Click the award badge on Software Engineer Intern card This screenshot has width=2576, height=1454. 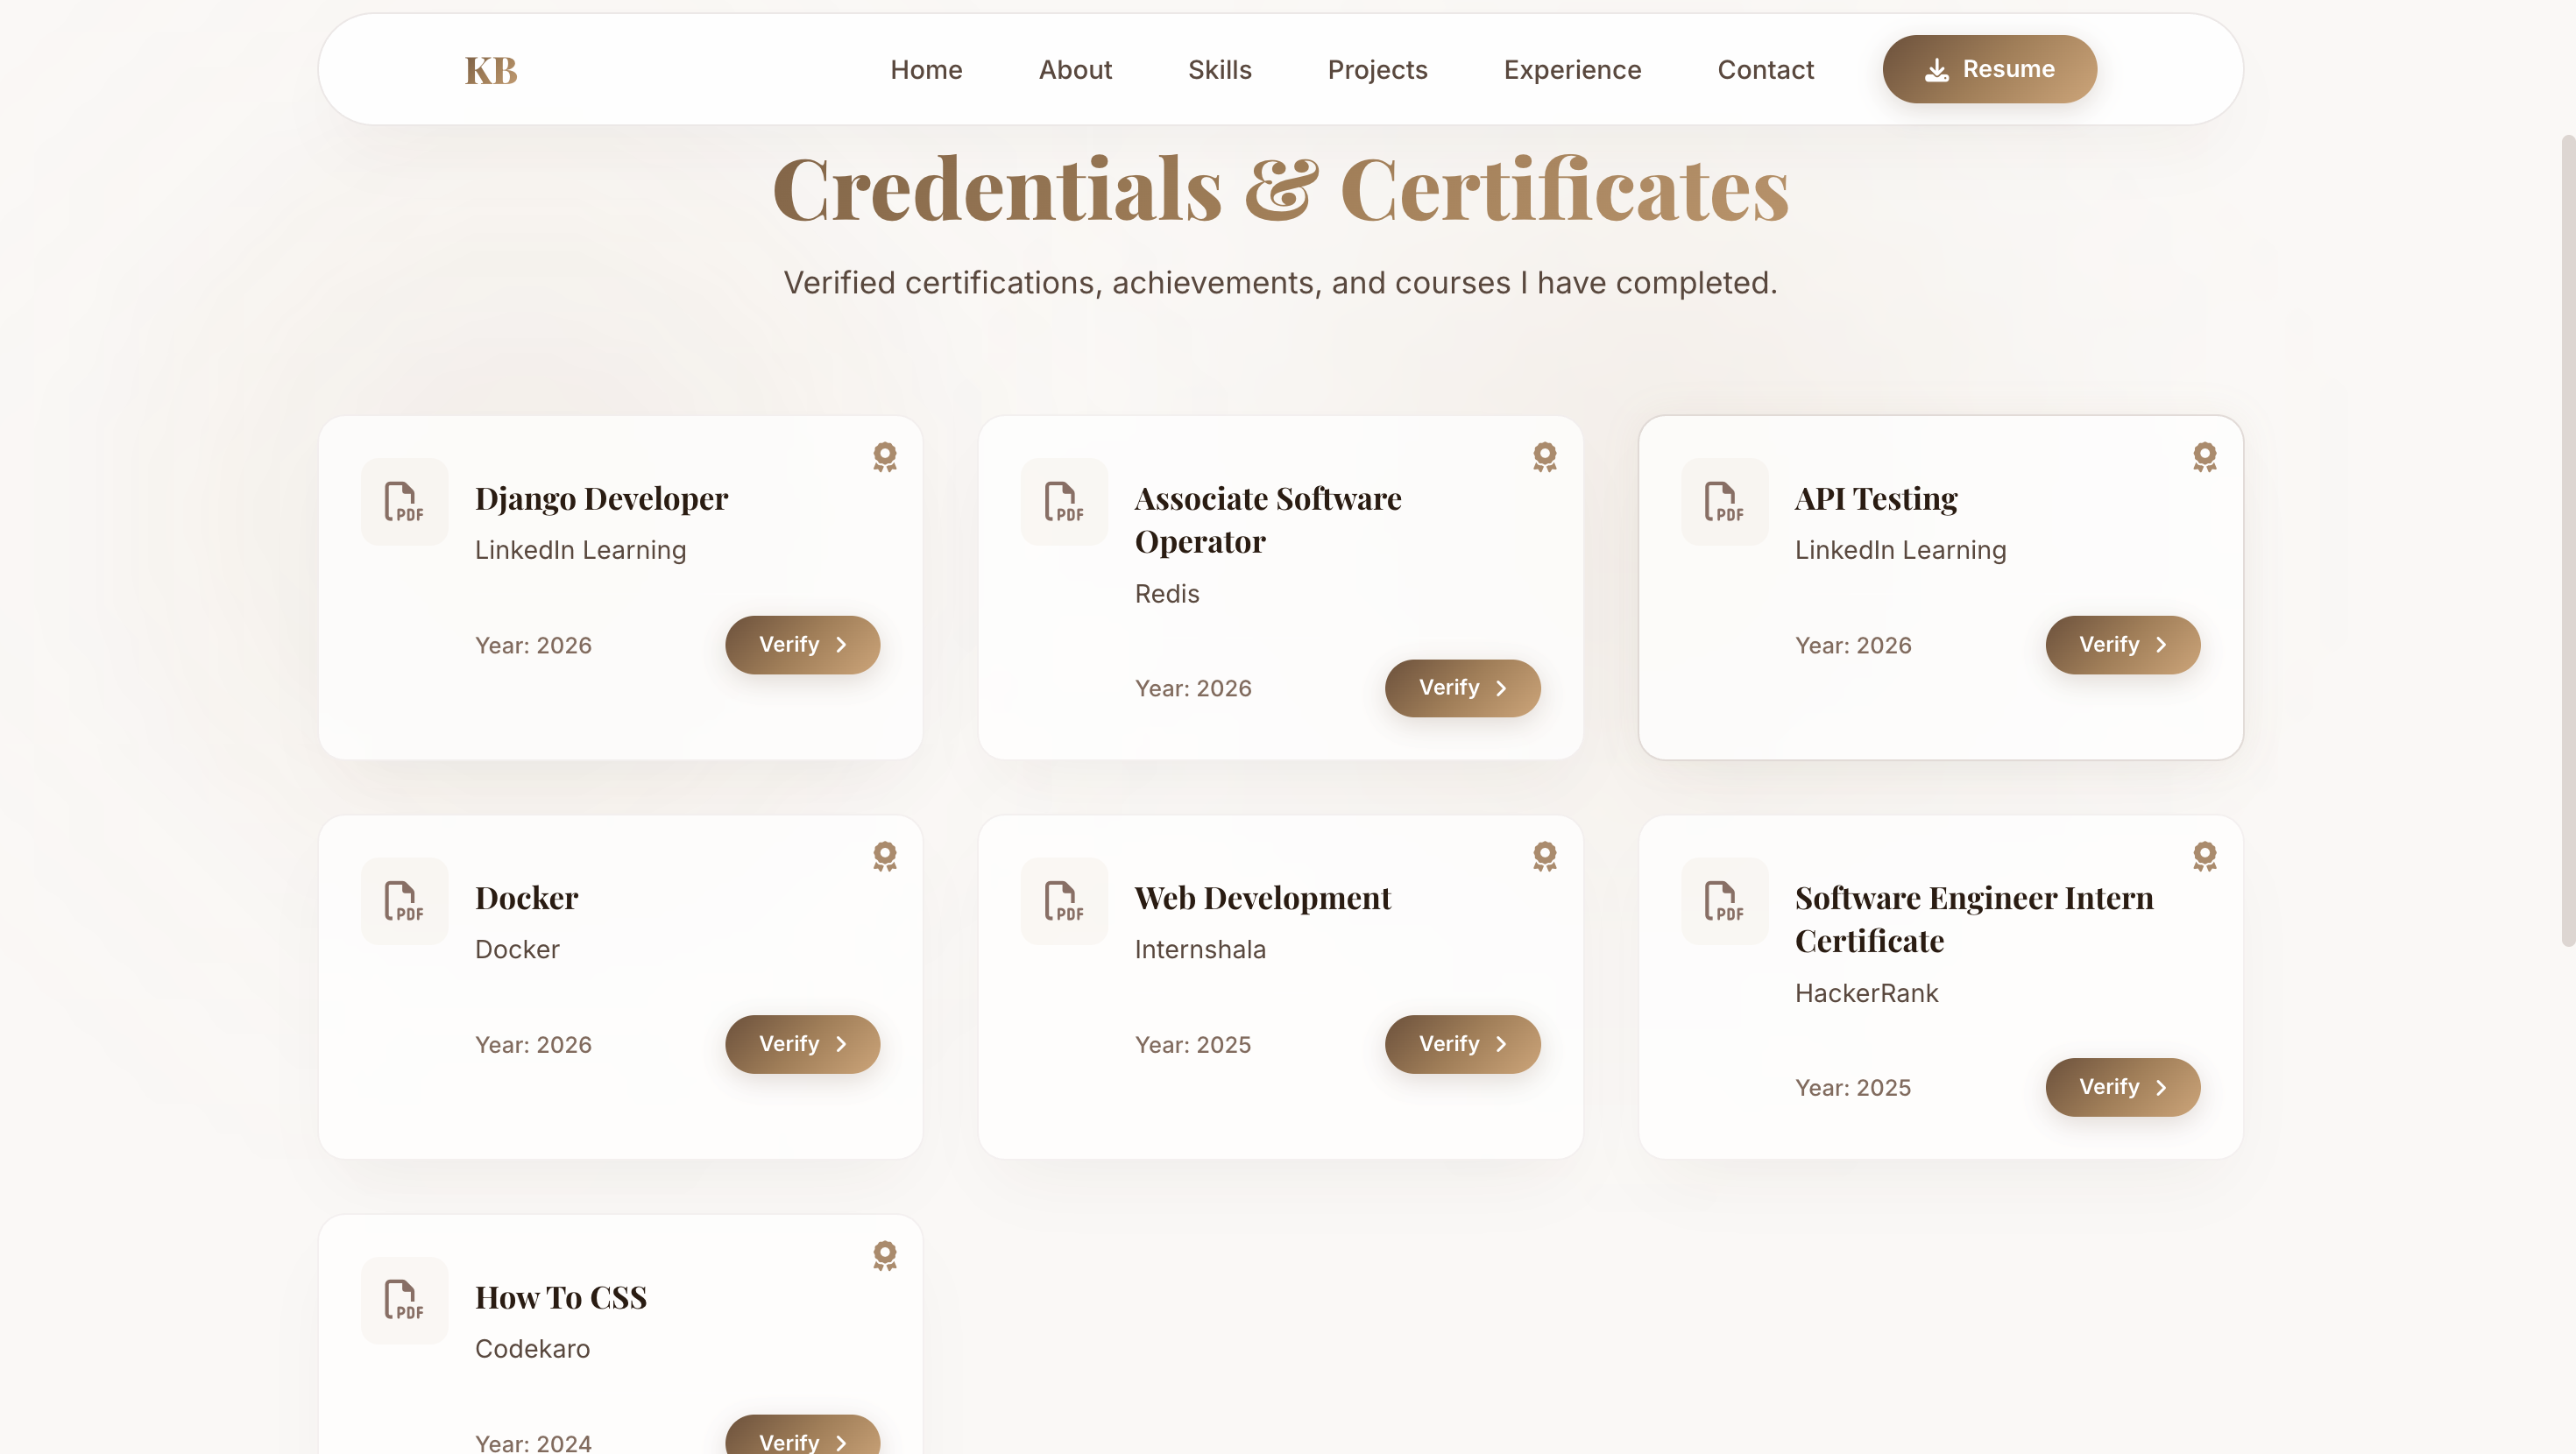tap(2204, 856)
